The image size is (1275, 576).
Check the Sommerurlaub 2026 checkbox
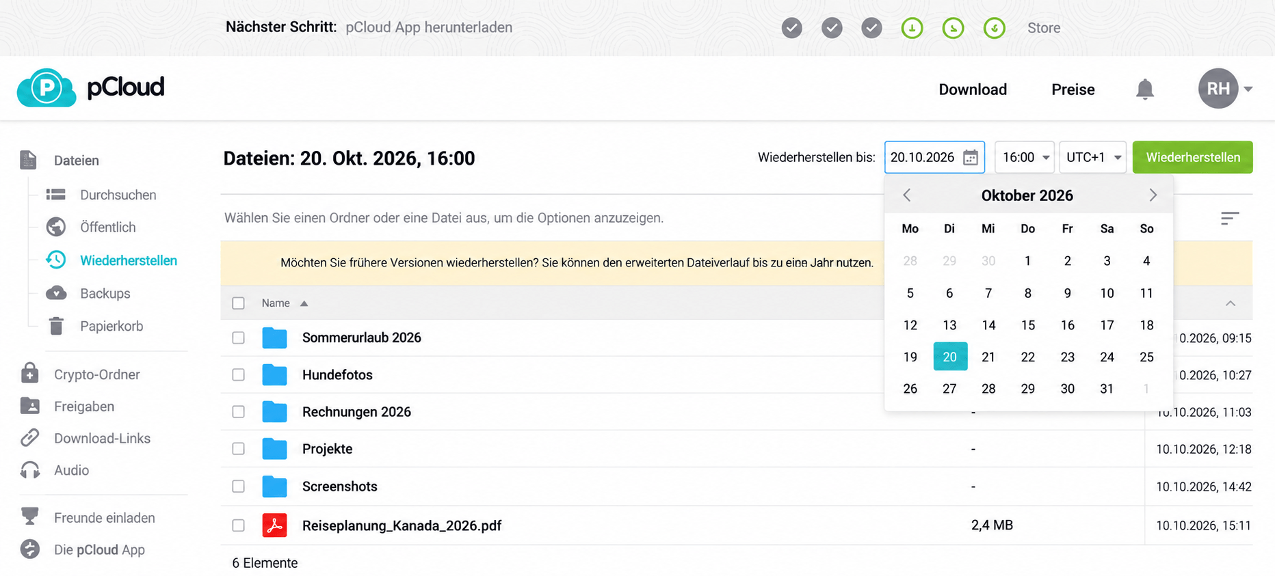click(238, 338)
